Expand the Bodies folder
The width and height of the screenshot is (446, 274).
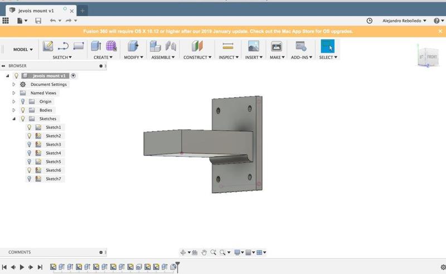coord(13,110)
